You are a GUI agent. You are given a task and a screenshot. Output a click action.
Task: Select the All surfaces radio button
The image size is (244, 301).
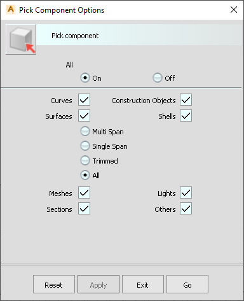(x=85, y=175)
